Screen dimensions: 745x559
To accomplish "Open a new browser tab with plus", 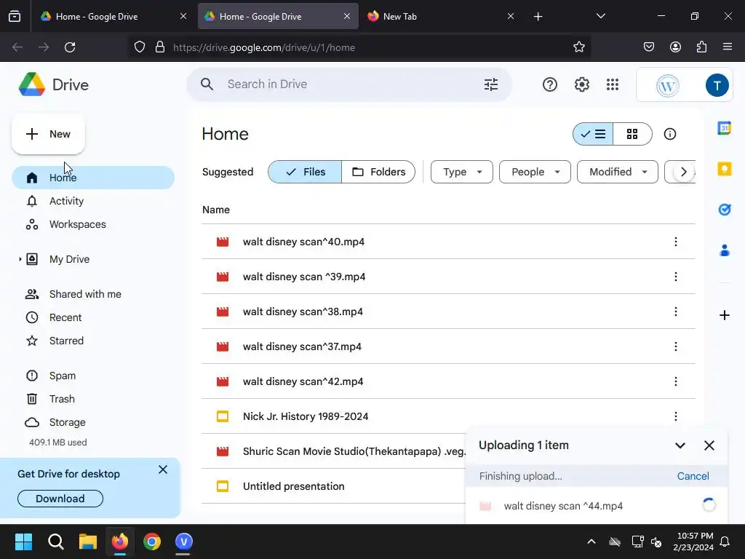I will [x=538, y=17].
